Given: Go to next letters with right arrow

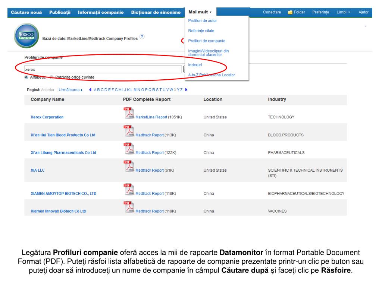Looking at the screenshot, I should click(187, 90).
